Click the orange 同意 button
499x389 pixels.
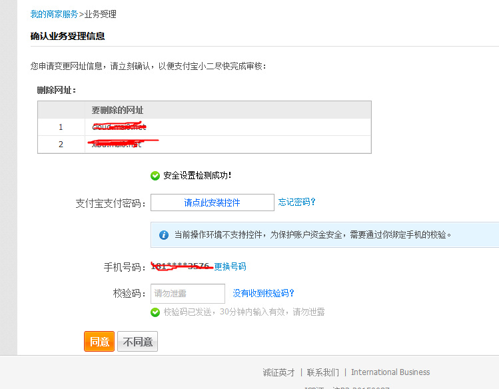pos(99,342)
